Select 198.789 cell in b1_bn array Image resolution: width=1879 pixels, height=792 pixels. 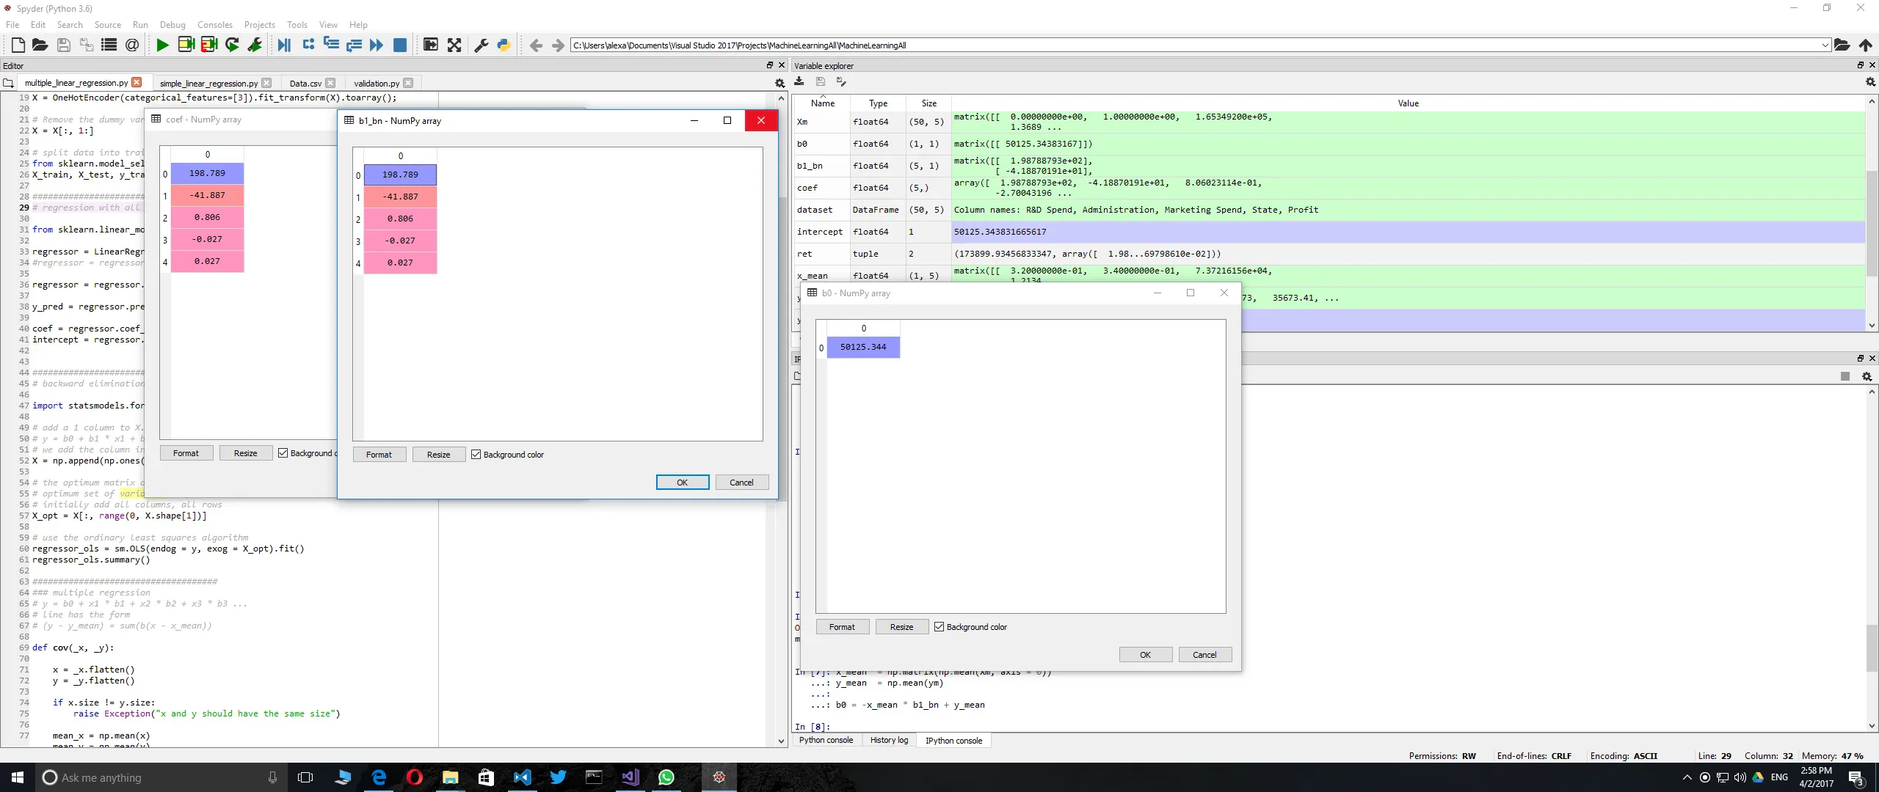[400, 175]
